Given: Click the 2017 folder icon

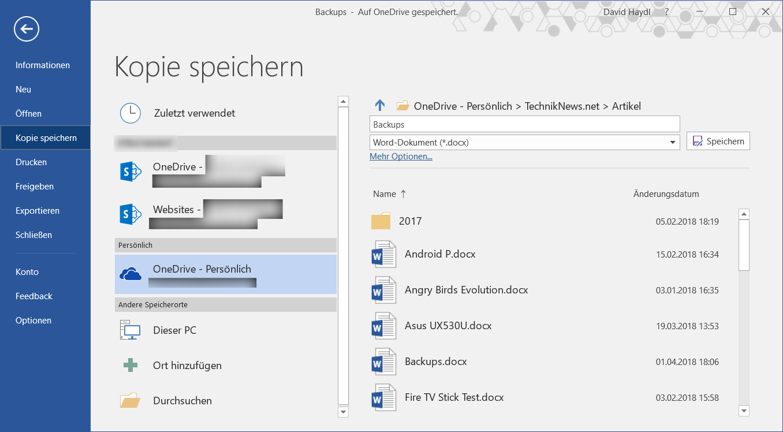Looking at the screenshot, I should click(x=381, y=221).
